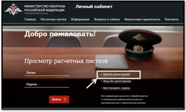The height and width of the screenshot is (112, 186).
Task: Open Финансовая грамотность menu item
Action: (x=142, y=19)
